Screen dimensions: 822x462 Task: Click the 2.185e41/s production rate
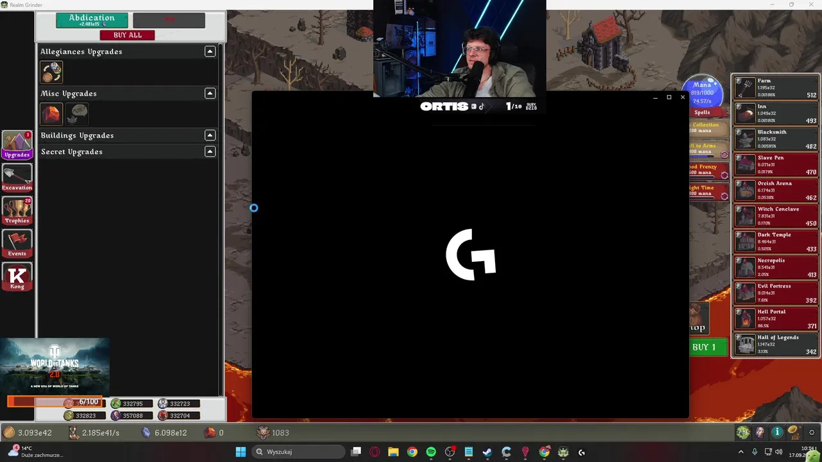[101, 432]
